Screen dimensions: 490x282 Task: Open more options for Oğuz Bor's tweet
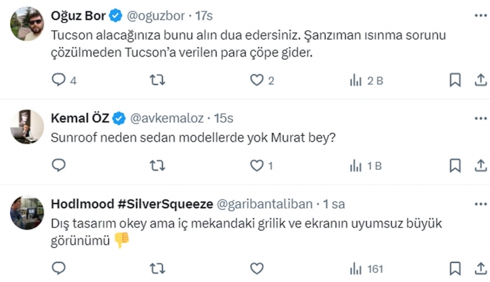pyautogui.click(x=481, y=15)
